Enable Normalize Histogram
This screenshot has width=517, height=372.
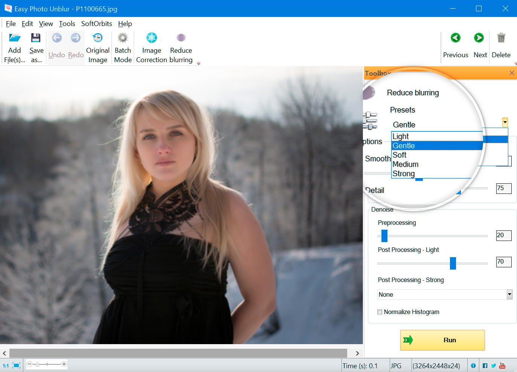[x=380, y=312]
